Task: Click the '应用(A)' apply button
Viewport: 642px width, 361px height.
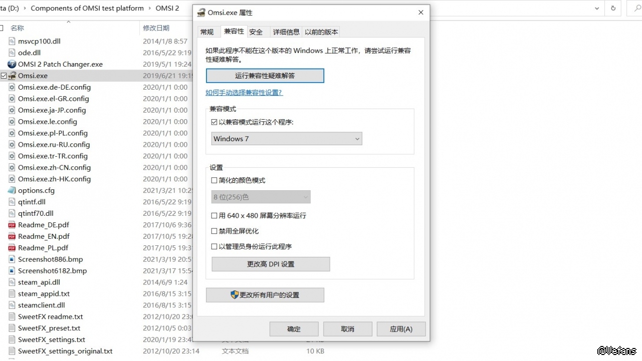Action: coord(401,329)
